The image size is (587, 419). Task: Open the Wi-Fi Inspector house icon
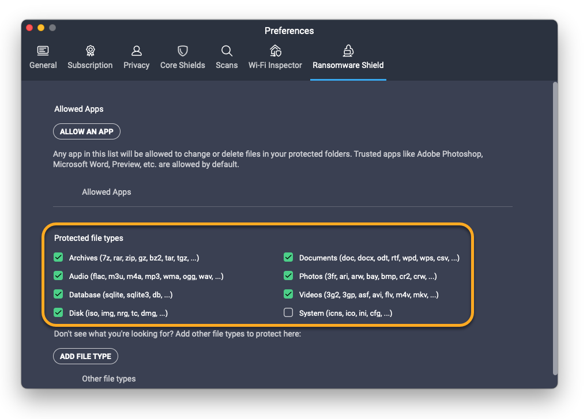pos(275,51)
